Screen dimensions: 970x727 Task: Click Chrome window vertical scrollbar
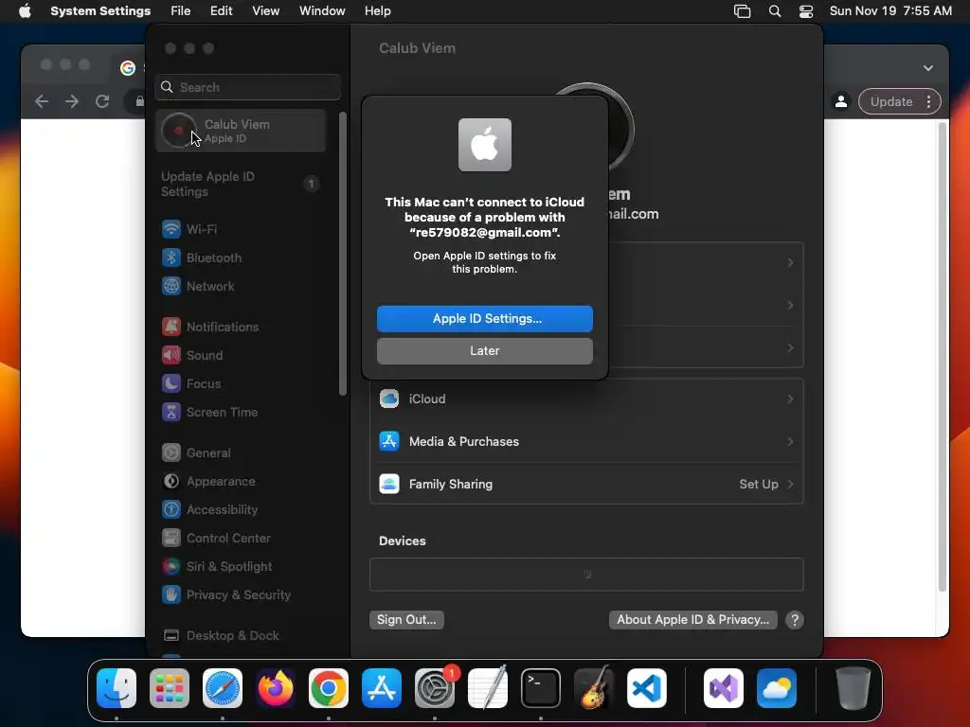click(x=943, y=357)
